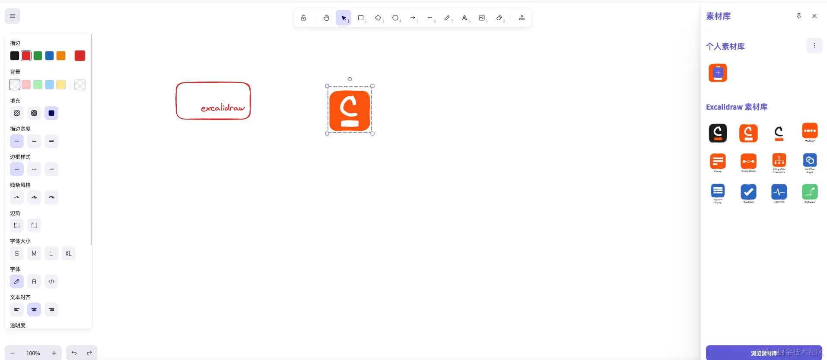This screenshot has height=360, width=827.
Task: Select the Diamond tool
Action: coord(378,18)
